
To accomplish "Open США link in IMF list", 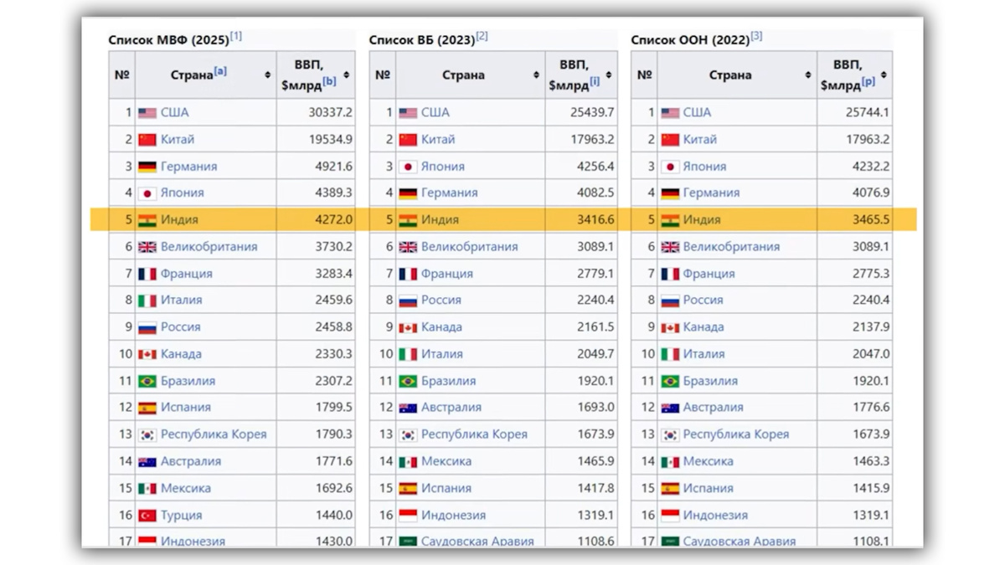I will tap(175, 112).
